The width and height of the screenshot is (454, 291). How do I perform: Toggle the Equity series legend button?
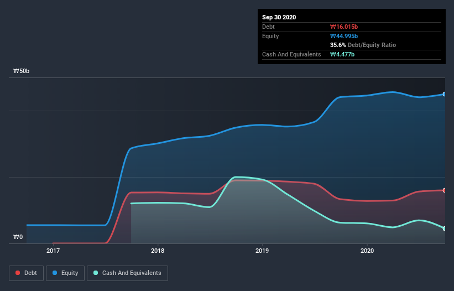point(65,273)
